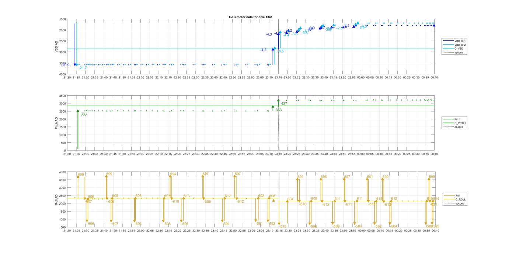Click the "615" roll data label
Image resolution: width=516 pixels, height=255 pixels.
point(379,199)
